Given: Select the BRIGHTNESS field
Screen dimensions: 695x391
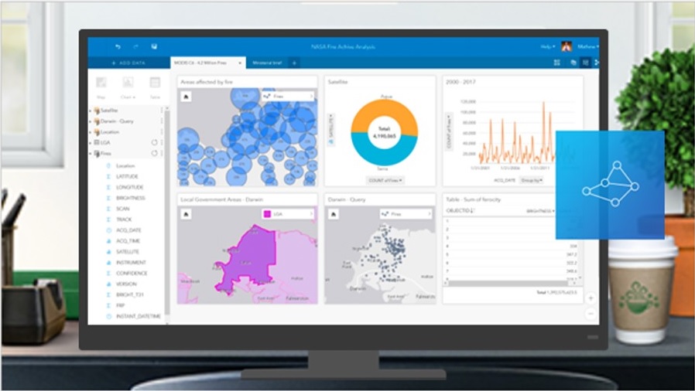Looking at the screenshot, I should [x=130, y=198].
